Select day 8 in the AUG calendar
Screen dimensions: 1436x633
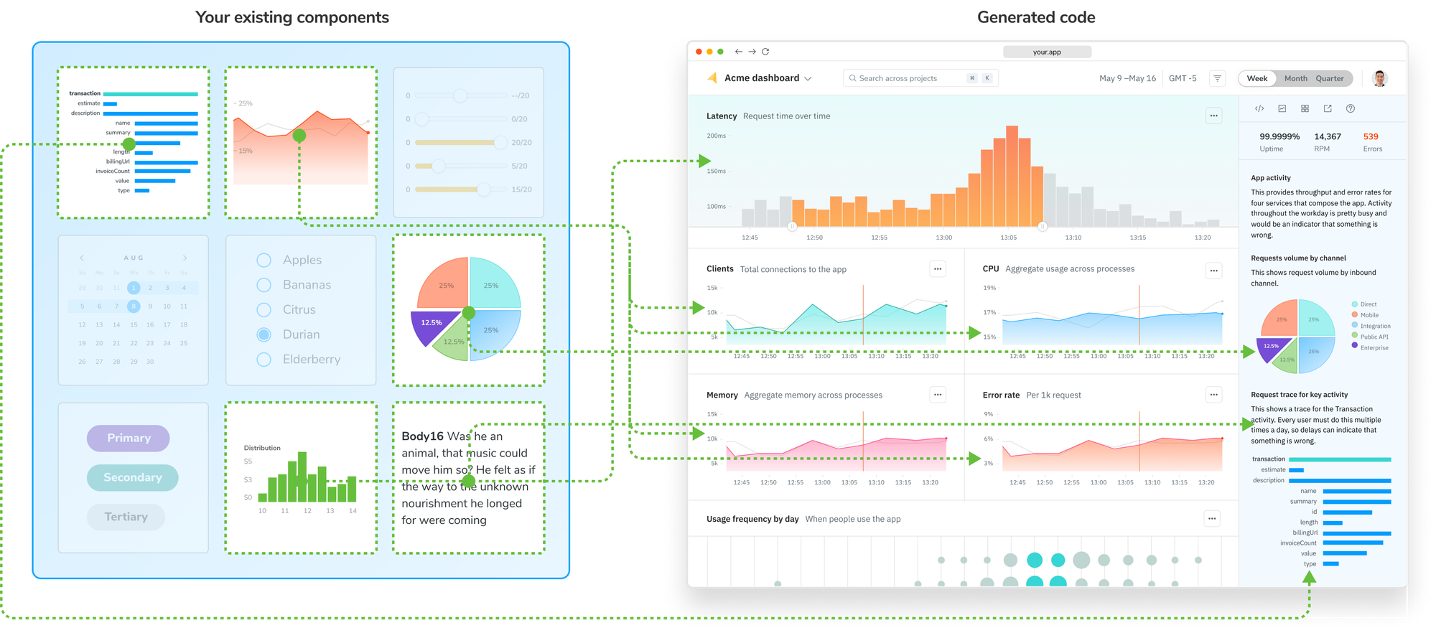point(134,306)
